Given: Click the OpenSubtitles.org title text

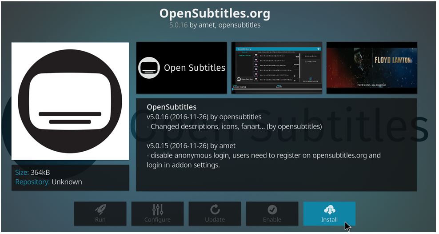Looking at the screenshot, I should pos(215,13).
